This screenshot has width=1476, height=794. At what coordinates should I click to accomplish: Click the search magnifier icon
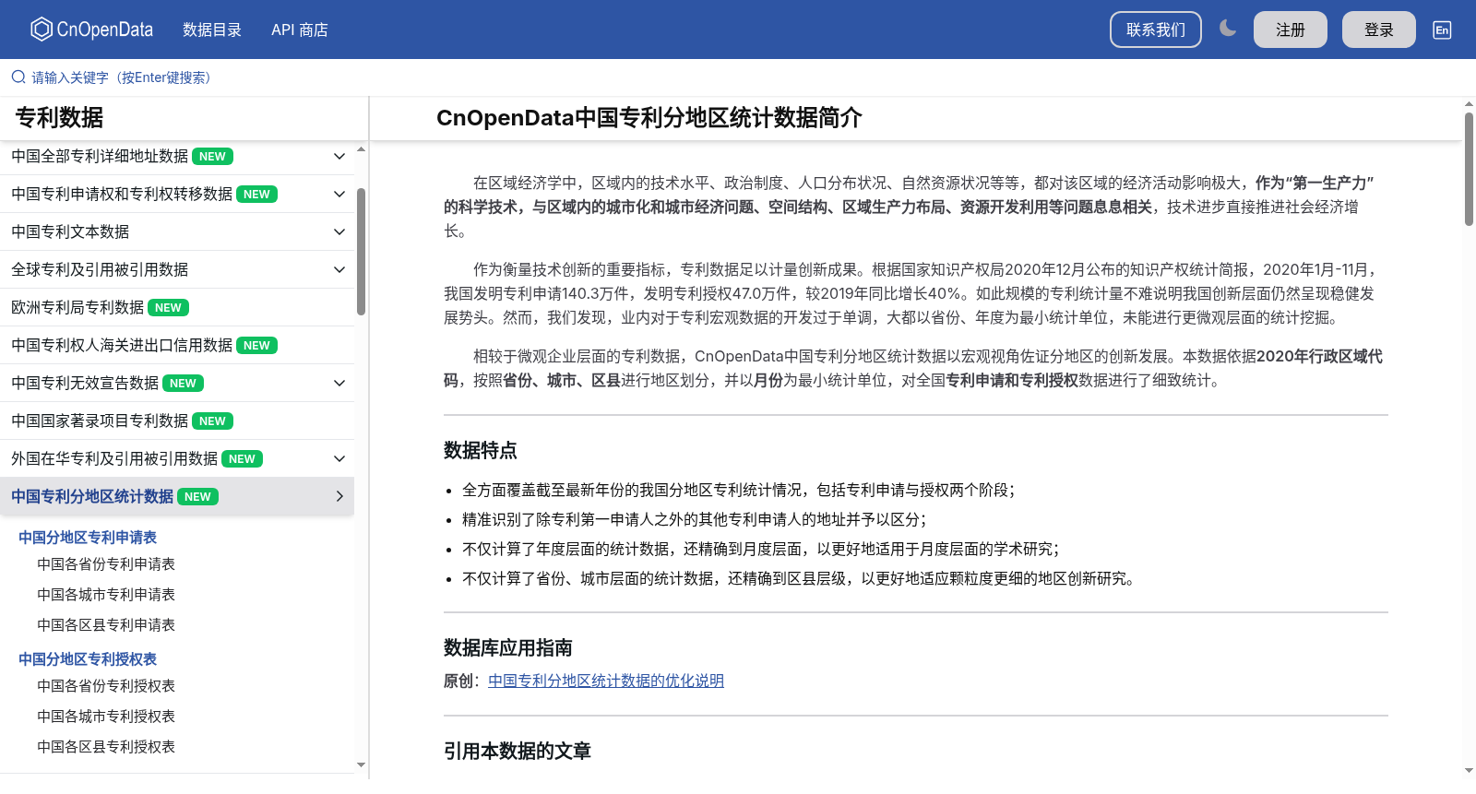point(18,77)
